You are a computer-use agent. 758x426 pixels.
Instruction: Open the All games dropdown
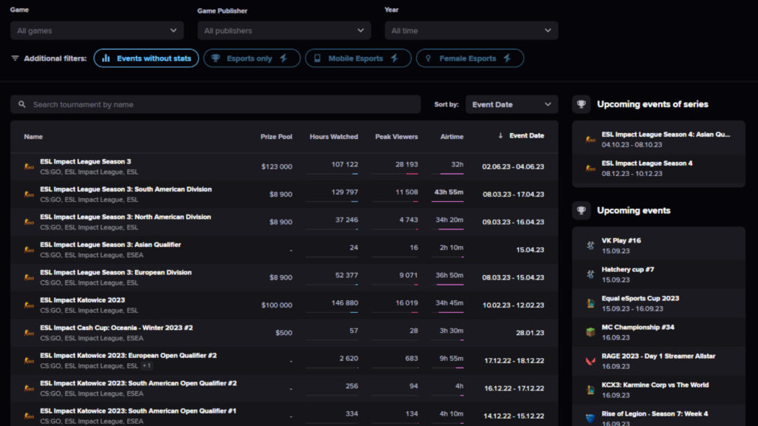click(96, 31)
